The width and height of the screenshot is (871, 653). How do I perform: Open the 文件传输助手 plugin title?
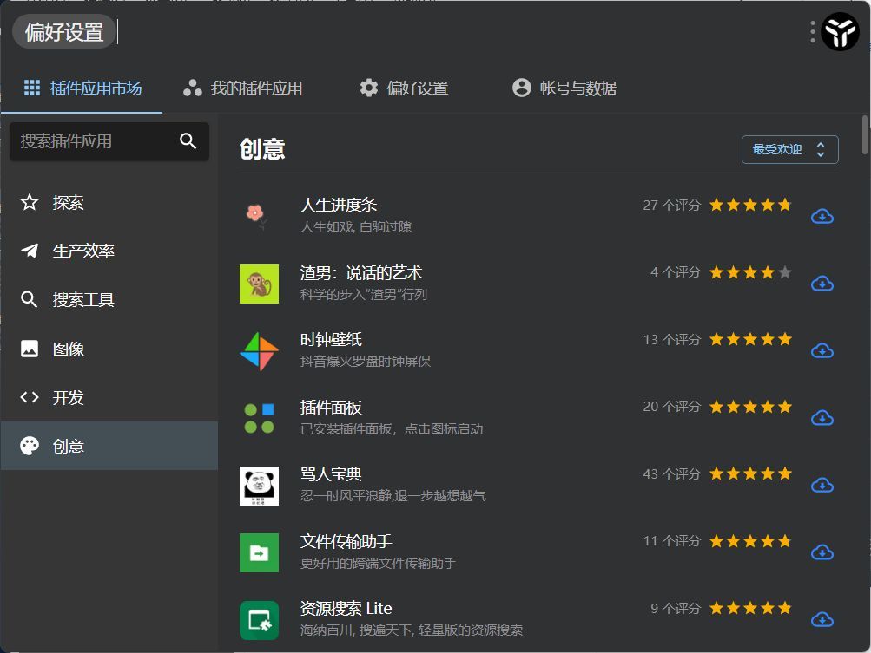[x=346, y=541]
